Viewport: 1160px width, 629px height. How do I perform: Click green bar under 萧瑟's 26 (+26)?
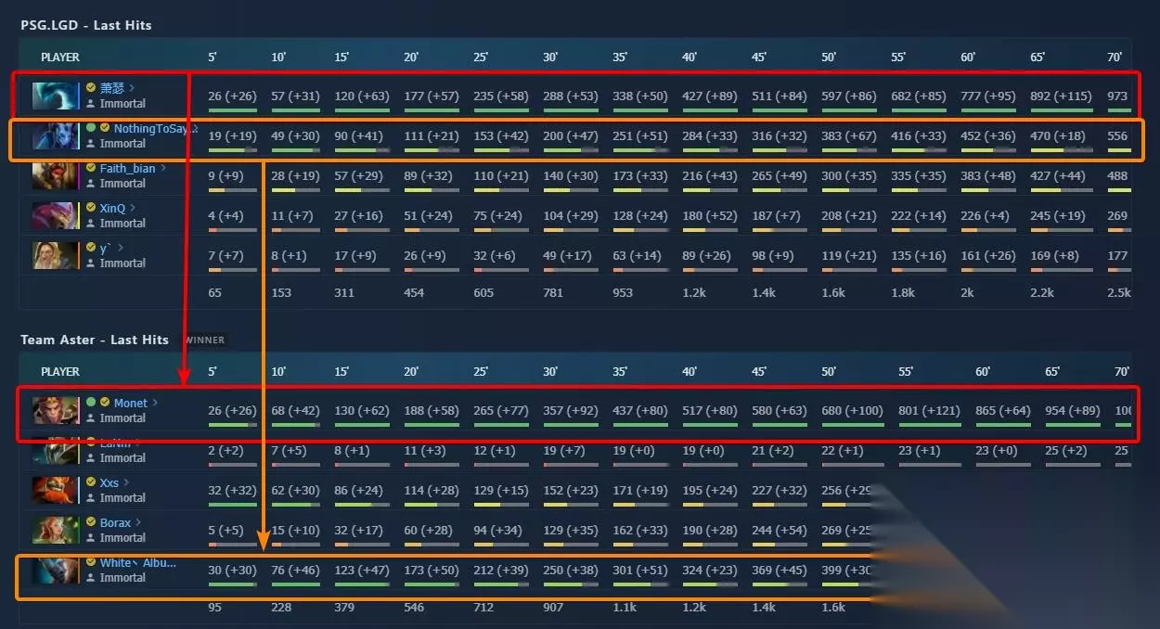coord(233,110)
